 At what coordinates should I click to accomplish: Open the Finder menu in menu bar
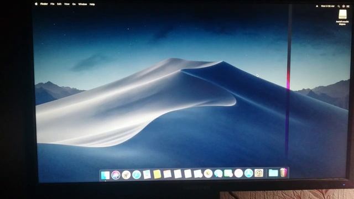44,4
